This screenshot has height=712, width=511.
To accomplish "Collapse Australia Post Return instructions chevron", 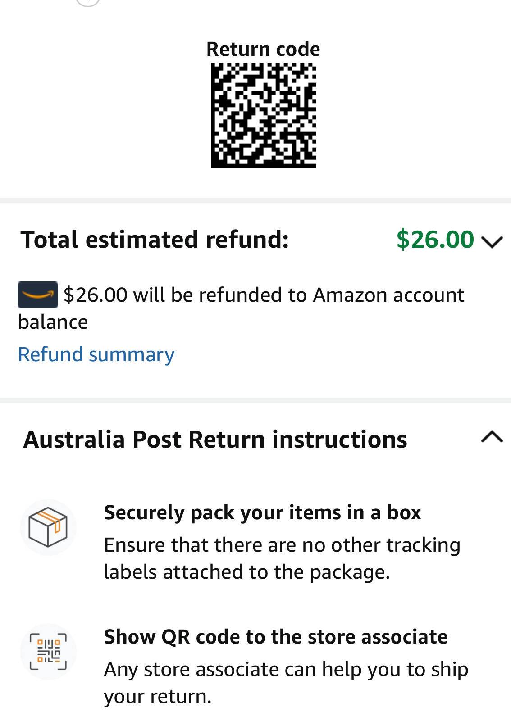I will [492, 437].
